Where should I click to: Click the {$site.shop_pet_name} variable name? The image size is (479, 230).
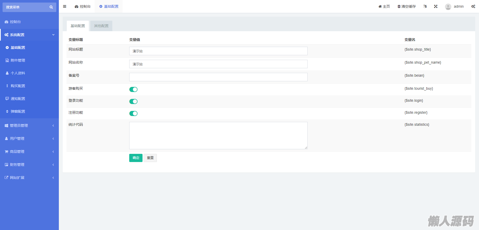pyautogui.click(x=423, y=62)
